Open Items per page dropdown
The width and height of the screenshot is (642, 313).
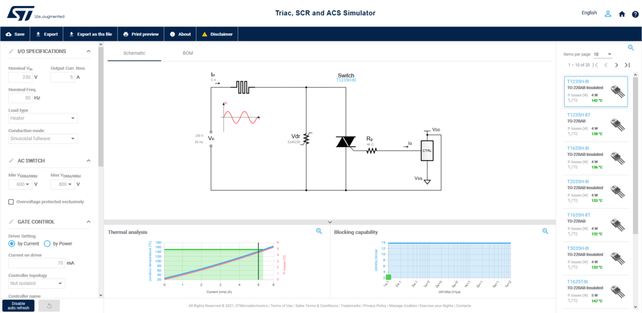tap(603, 55)
